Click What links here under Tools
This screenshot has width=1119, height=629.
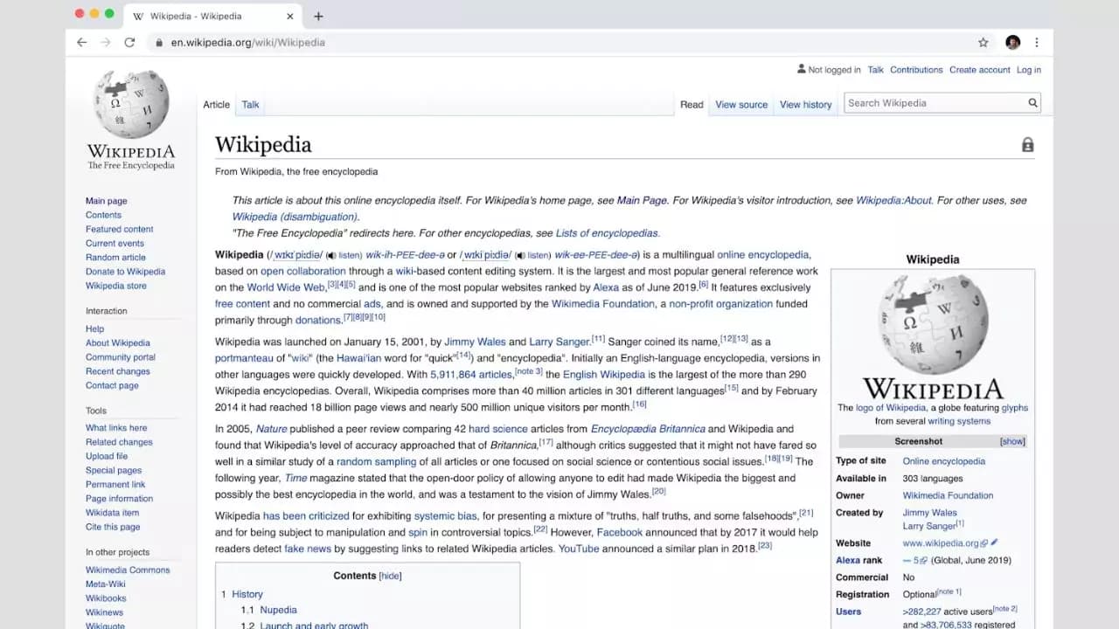[x=116, y=428]
